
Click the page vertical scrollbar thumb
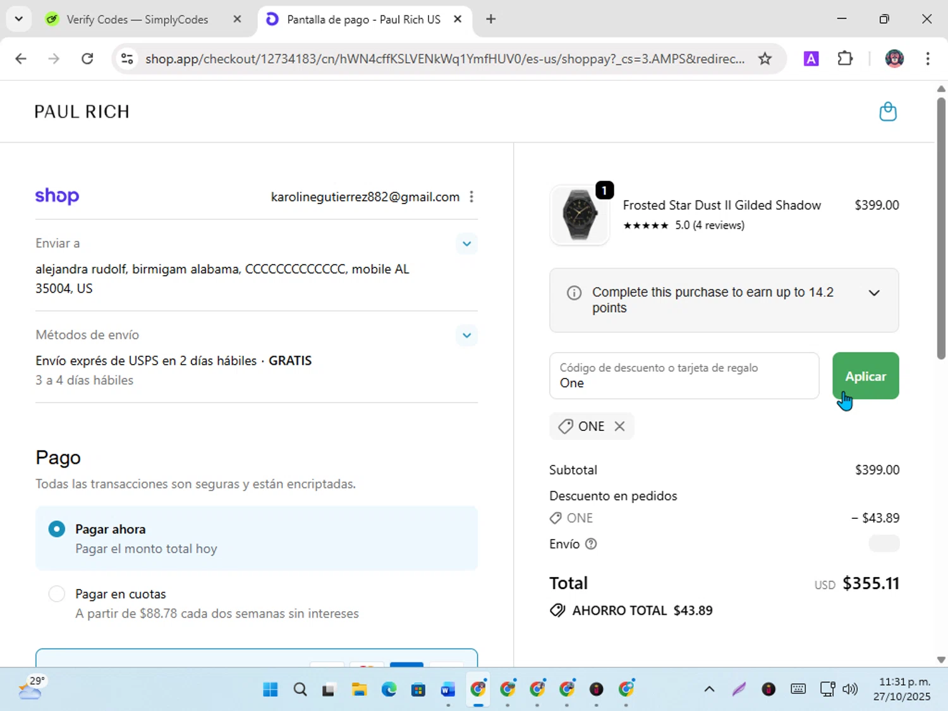[941, 228]
